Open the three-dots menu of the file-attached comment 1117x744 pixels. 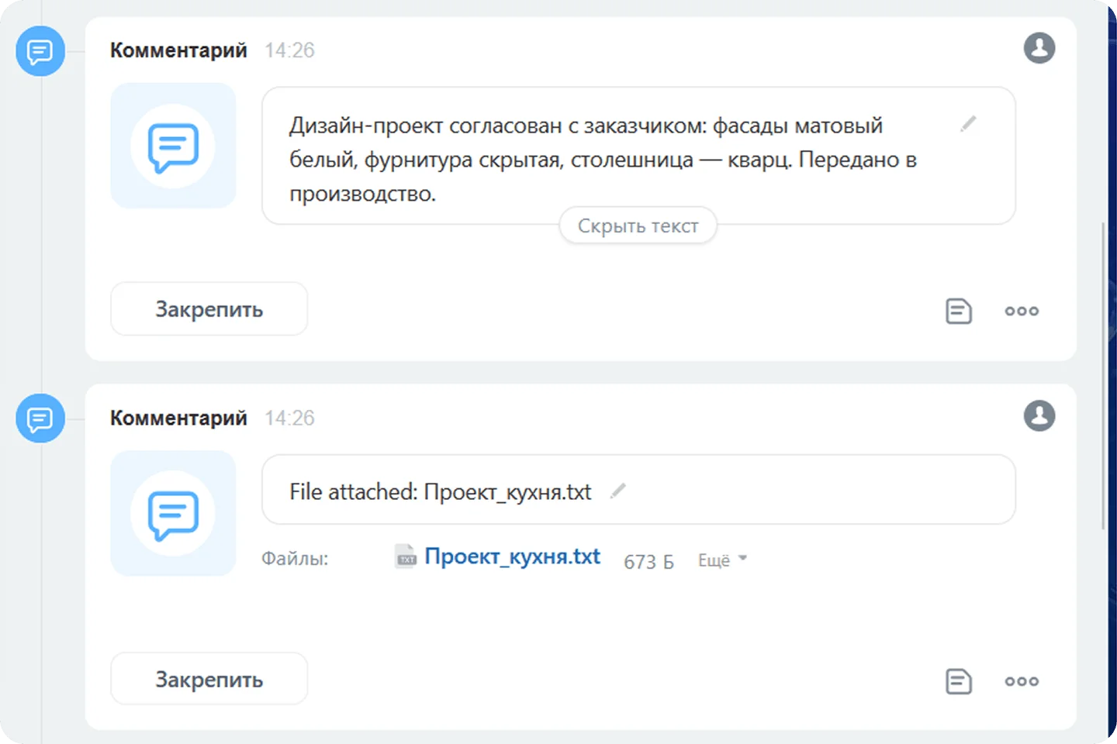point(1022,681)
